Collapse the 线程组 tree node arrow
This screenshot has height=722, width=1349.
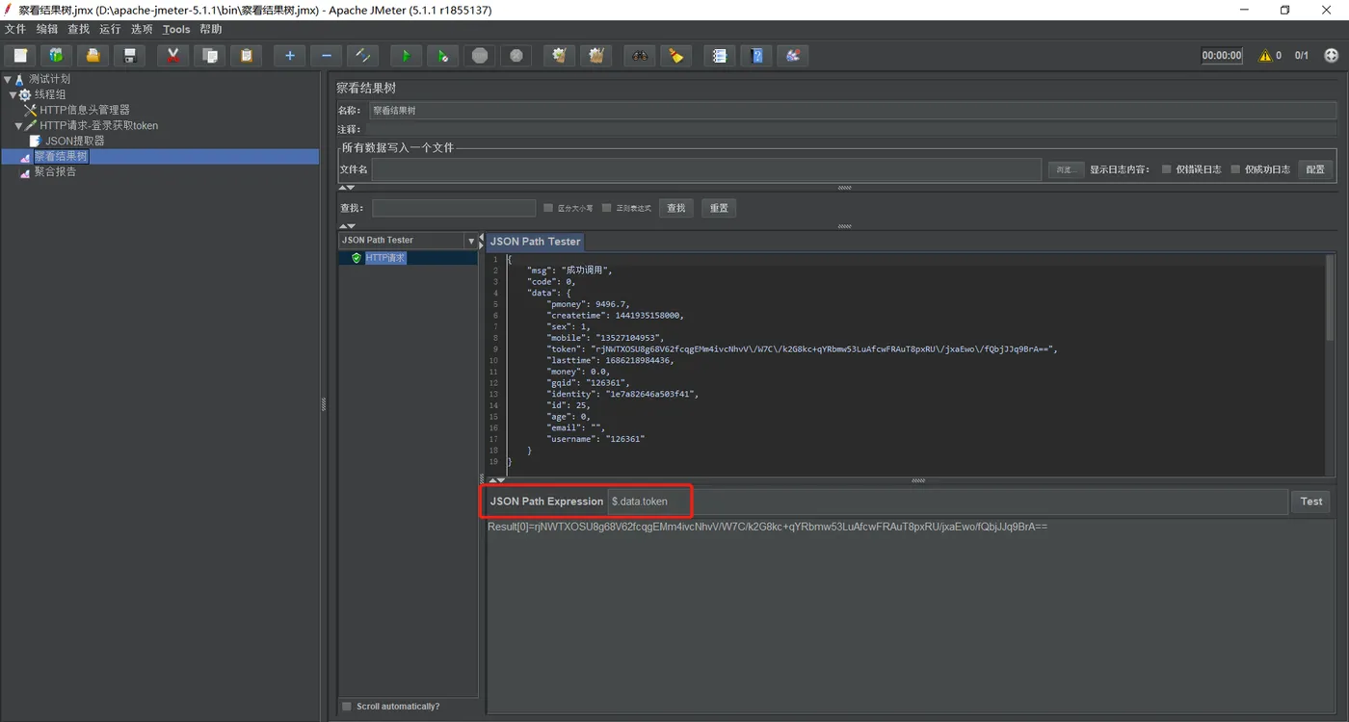[x=13, y=95]
